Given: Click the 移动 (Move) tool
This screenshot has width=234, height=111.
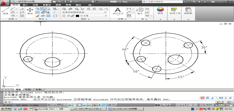Looking at the screenshot, I should coord(30,11).
